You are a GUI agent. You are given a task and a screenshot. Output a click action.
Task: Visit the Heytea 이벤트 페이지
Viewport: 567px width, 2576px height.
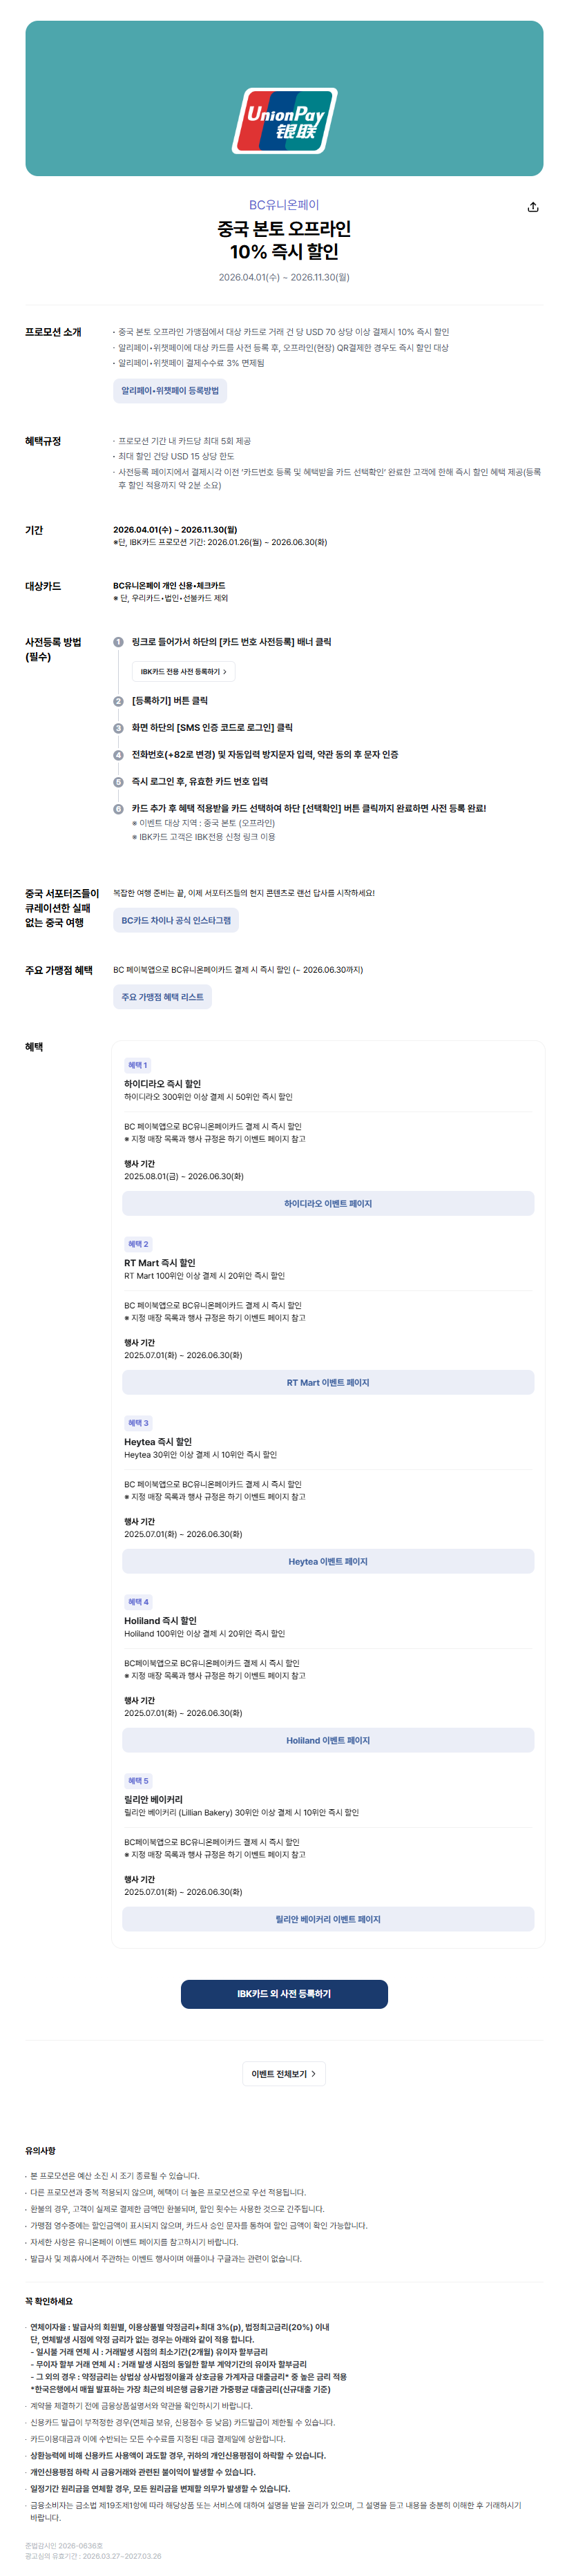pos(327,1562)
